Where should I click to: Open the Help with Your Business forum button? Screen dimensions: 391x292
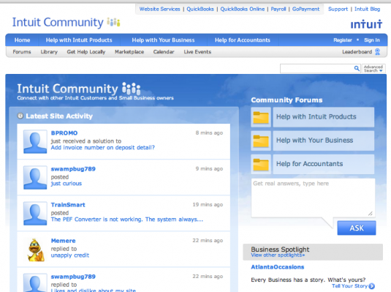[324, 141]
